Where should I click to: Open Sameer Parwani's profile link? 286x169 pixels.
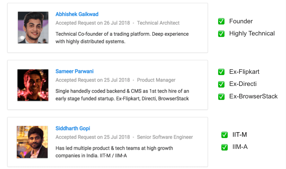[x=74, y=71]
